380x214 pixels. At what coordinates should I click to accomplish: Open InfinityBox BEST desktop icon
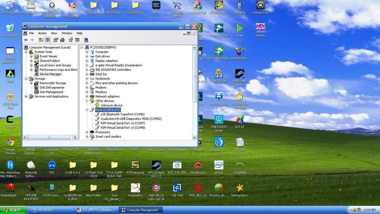pos(177,9)
